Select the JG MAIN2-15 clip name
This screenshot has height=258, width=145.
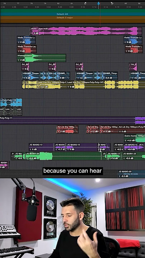(x=73, y=145)
